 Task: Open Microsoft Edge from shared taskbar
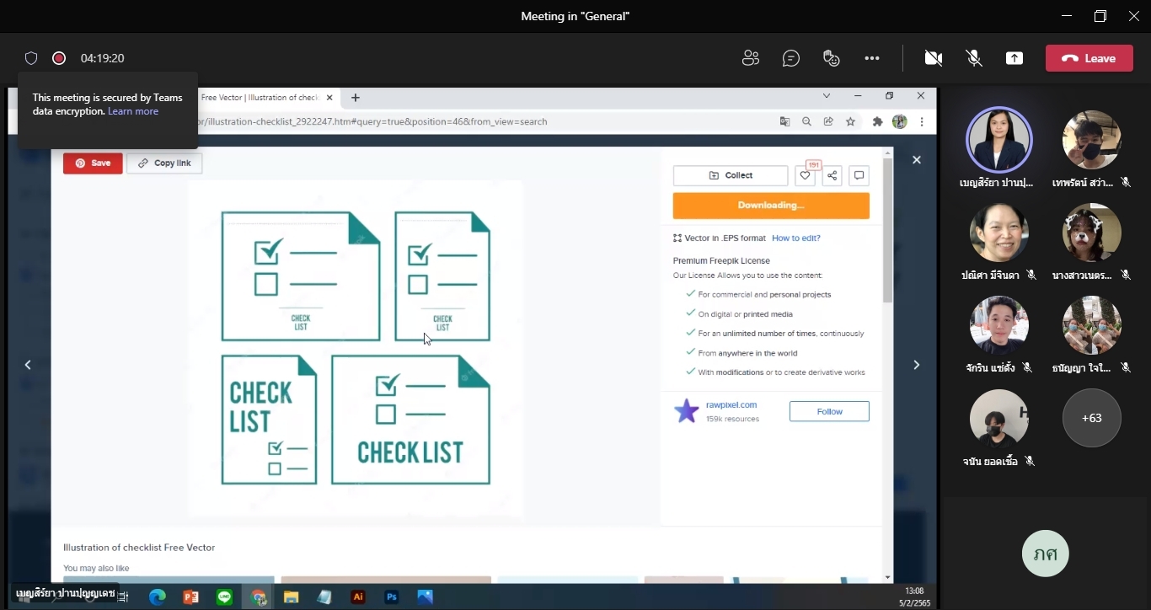(x=158, y=597)
